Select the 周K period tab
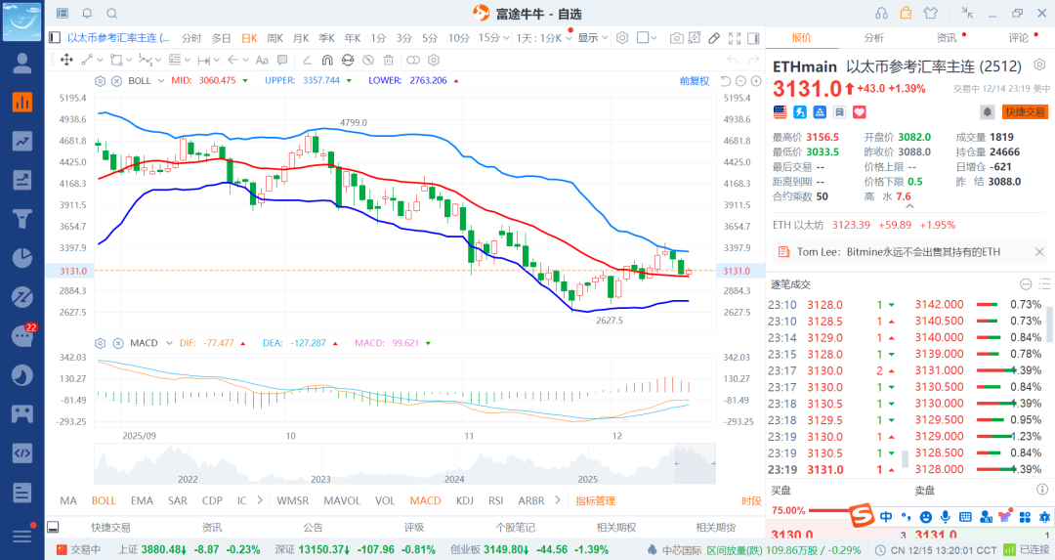This screenshot has height=560, width=1055. pyautogui.click(x=274, y=38)
